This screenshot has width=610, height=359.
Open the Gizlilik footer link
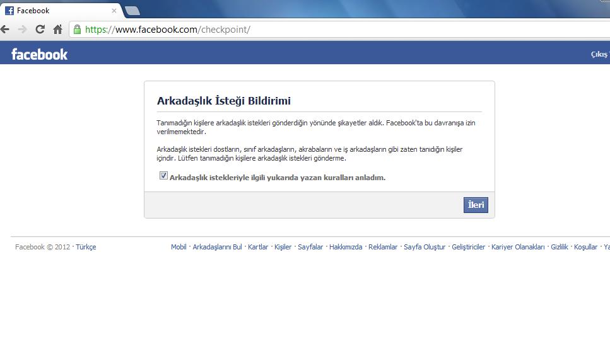coord(560,247)
